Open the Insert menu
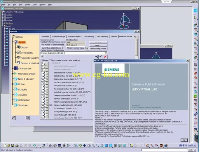 [x=28, y=5]
